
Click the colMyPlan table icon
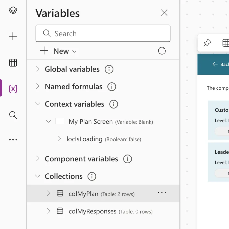pyautogui.click(x=60, y=193)
